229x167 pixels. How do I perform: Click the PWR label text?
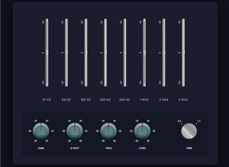coord(189,148)
